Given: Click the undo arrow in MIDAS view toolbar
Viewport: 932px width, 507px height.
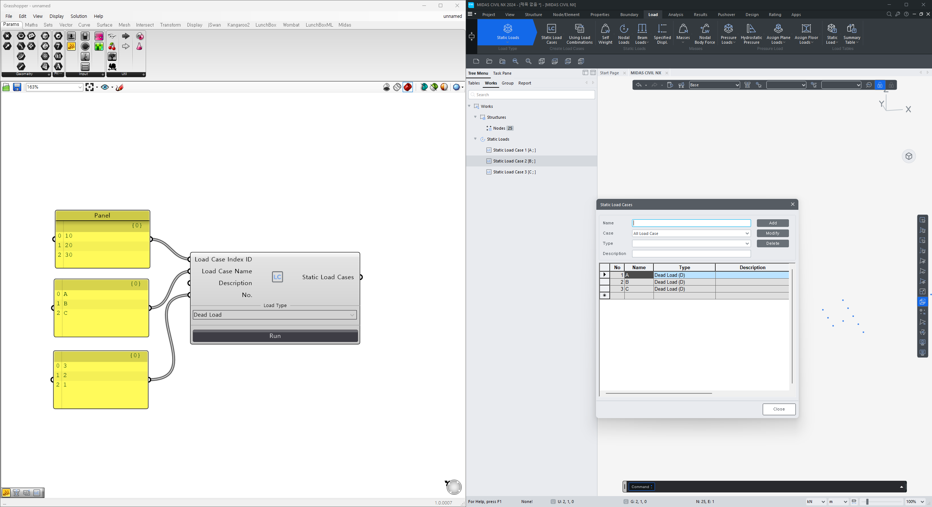Looking at the screenshot, I should coord(639,85).
